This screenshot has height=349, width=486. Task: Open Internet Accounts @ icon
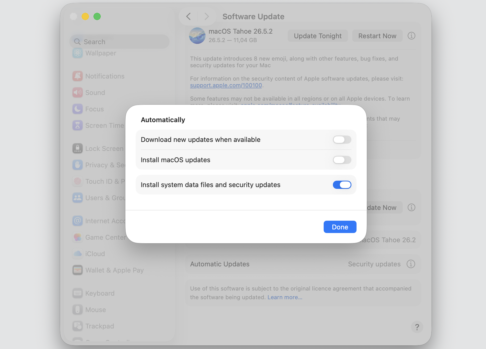pos(78,221)
